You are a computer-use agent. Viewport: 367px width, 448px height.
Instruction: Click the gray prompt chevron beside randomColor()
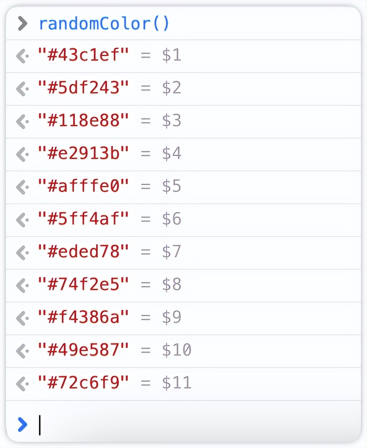[23, 24]
